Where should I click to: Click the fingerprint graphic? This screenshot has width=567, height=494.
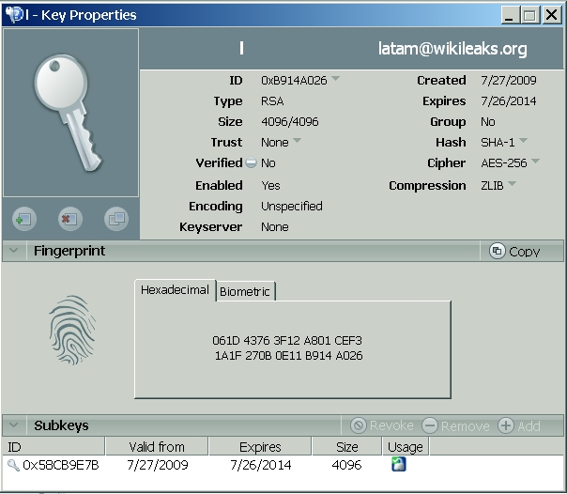(72, 330)
